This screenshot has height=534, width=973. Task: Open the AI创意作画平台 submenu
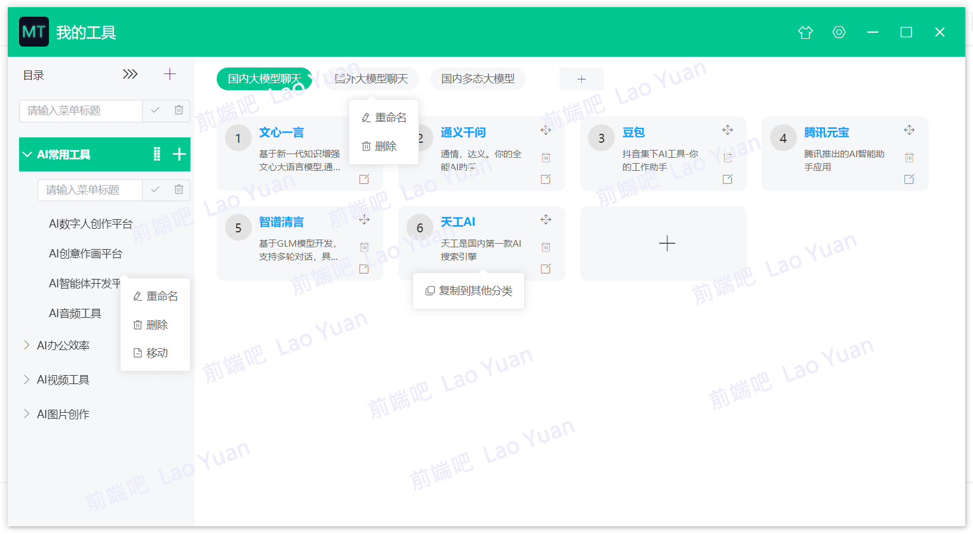(x=85, y=254)
